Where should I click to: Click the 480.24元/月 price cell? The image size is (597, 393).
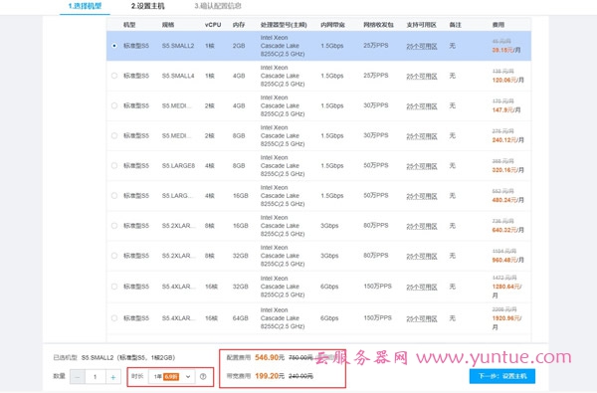(507, 200)
